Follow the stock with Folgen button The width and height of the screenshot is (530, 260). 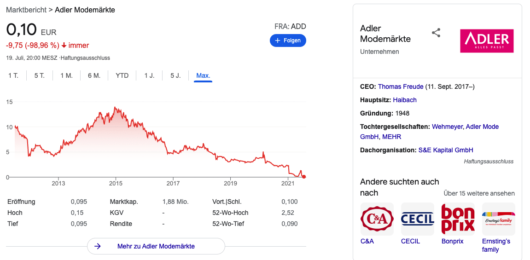click(288, 40)
